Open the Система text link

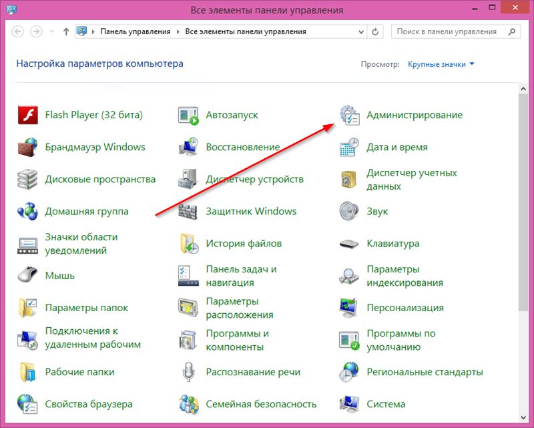(x=386, y=404)
